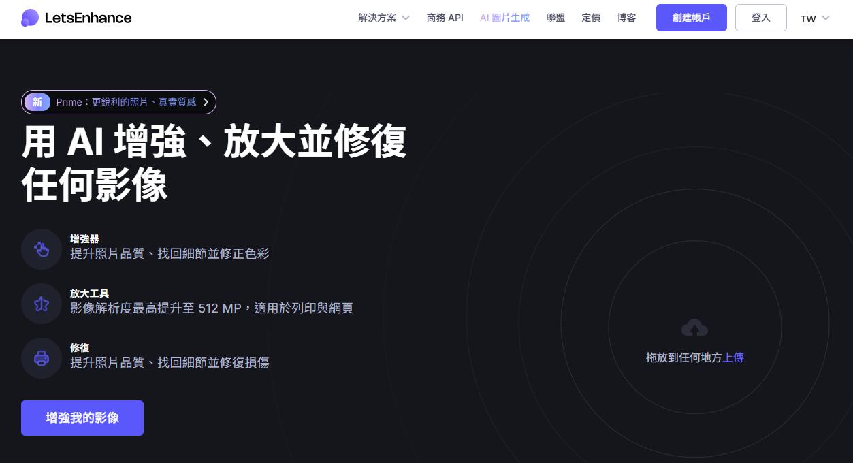Click the LetsEnhance brand name text

(88, 18)
